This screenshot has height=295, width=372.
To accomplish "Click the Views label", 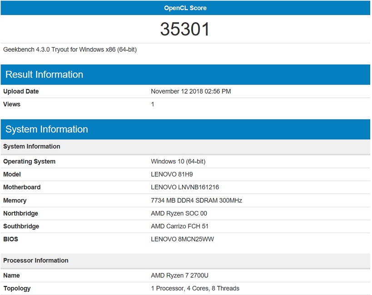I will pos(12,104).
